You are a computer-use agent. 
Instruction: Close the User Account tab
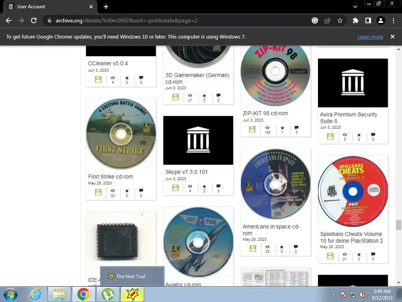tap(91, 7)
